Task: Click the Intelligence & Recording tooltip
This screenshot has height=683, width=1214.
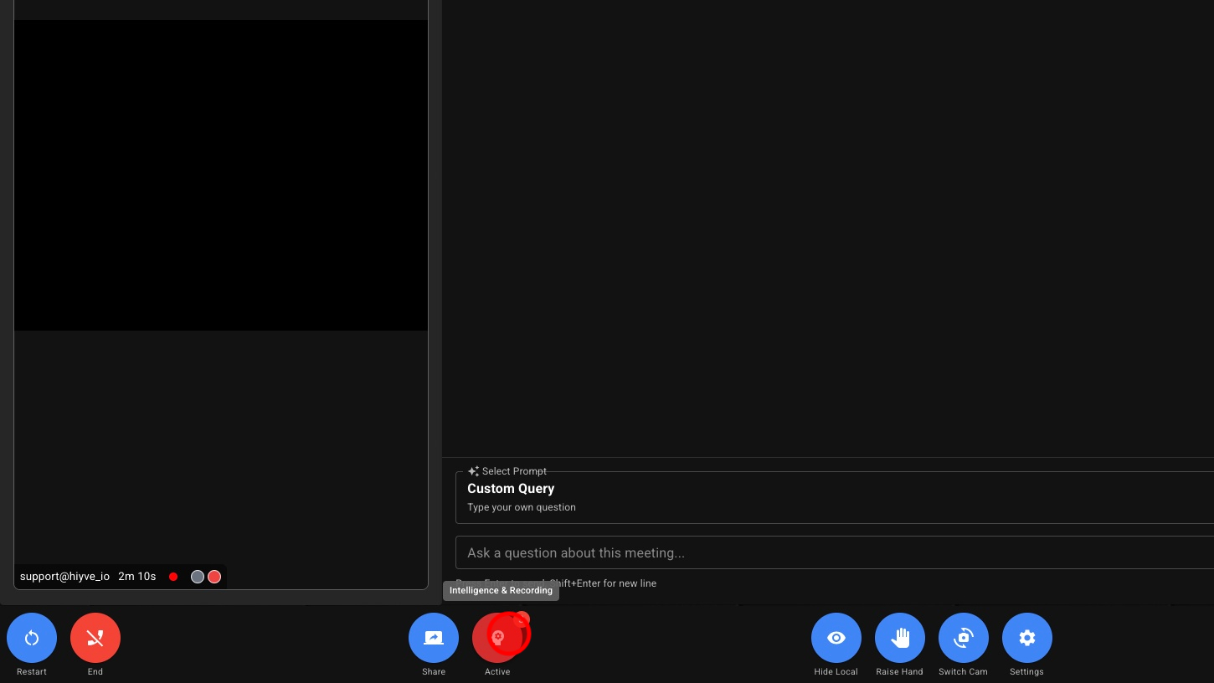Action: click(x=501, y=591)
